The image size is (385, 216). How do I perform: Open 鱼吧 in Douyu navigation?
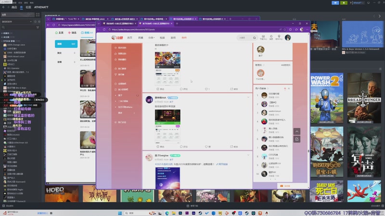click(x=184, y=38)
